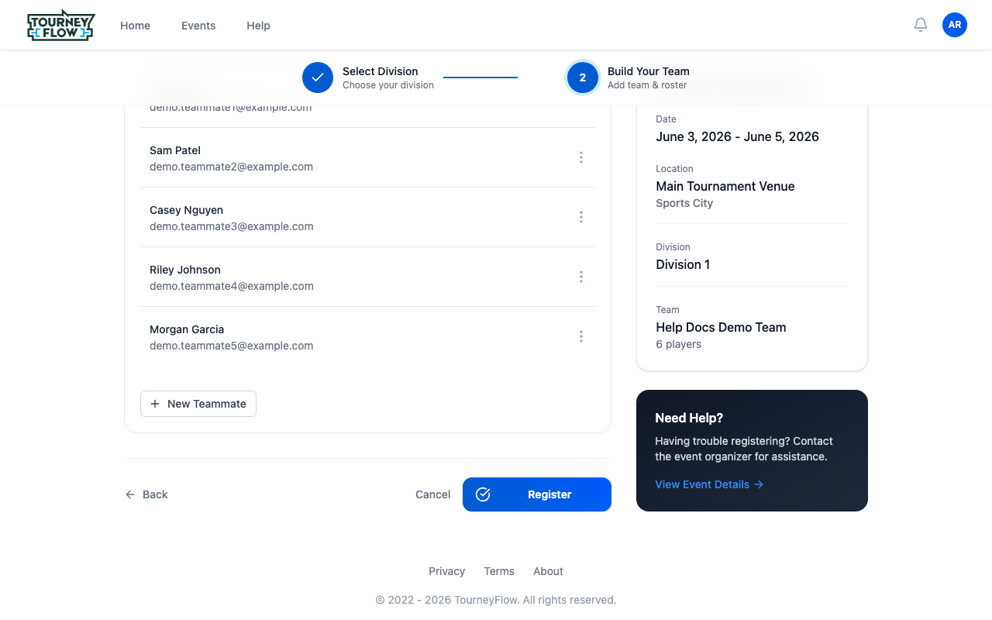The width and height of the screenshot is (992, 620).
Task: Click the Division 1 value
Action: coord(683,264)
